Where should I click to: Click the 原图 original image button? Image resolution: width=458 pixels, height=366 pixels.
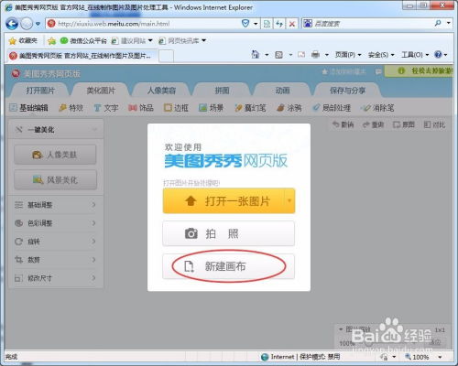pos(404,124)
